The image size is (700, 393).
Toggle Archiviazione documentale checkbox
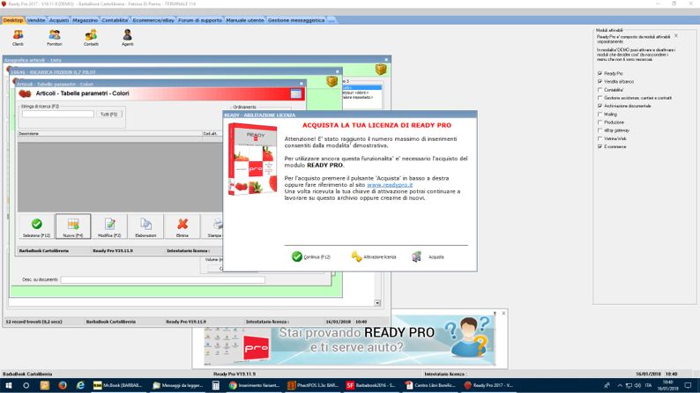(x=600, y=106)
